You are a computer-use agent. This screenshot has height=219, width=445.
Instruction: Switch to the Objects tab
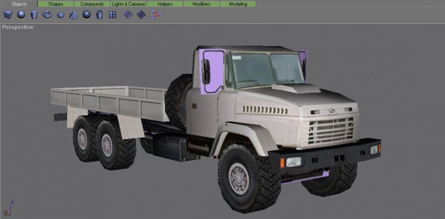[19, 4]
